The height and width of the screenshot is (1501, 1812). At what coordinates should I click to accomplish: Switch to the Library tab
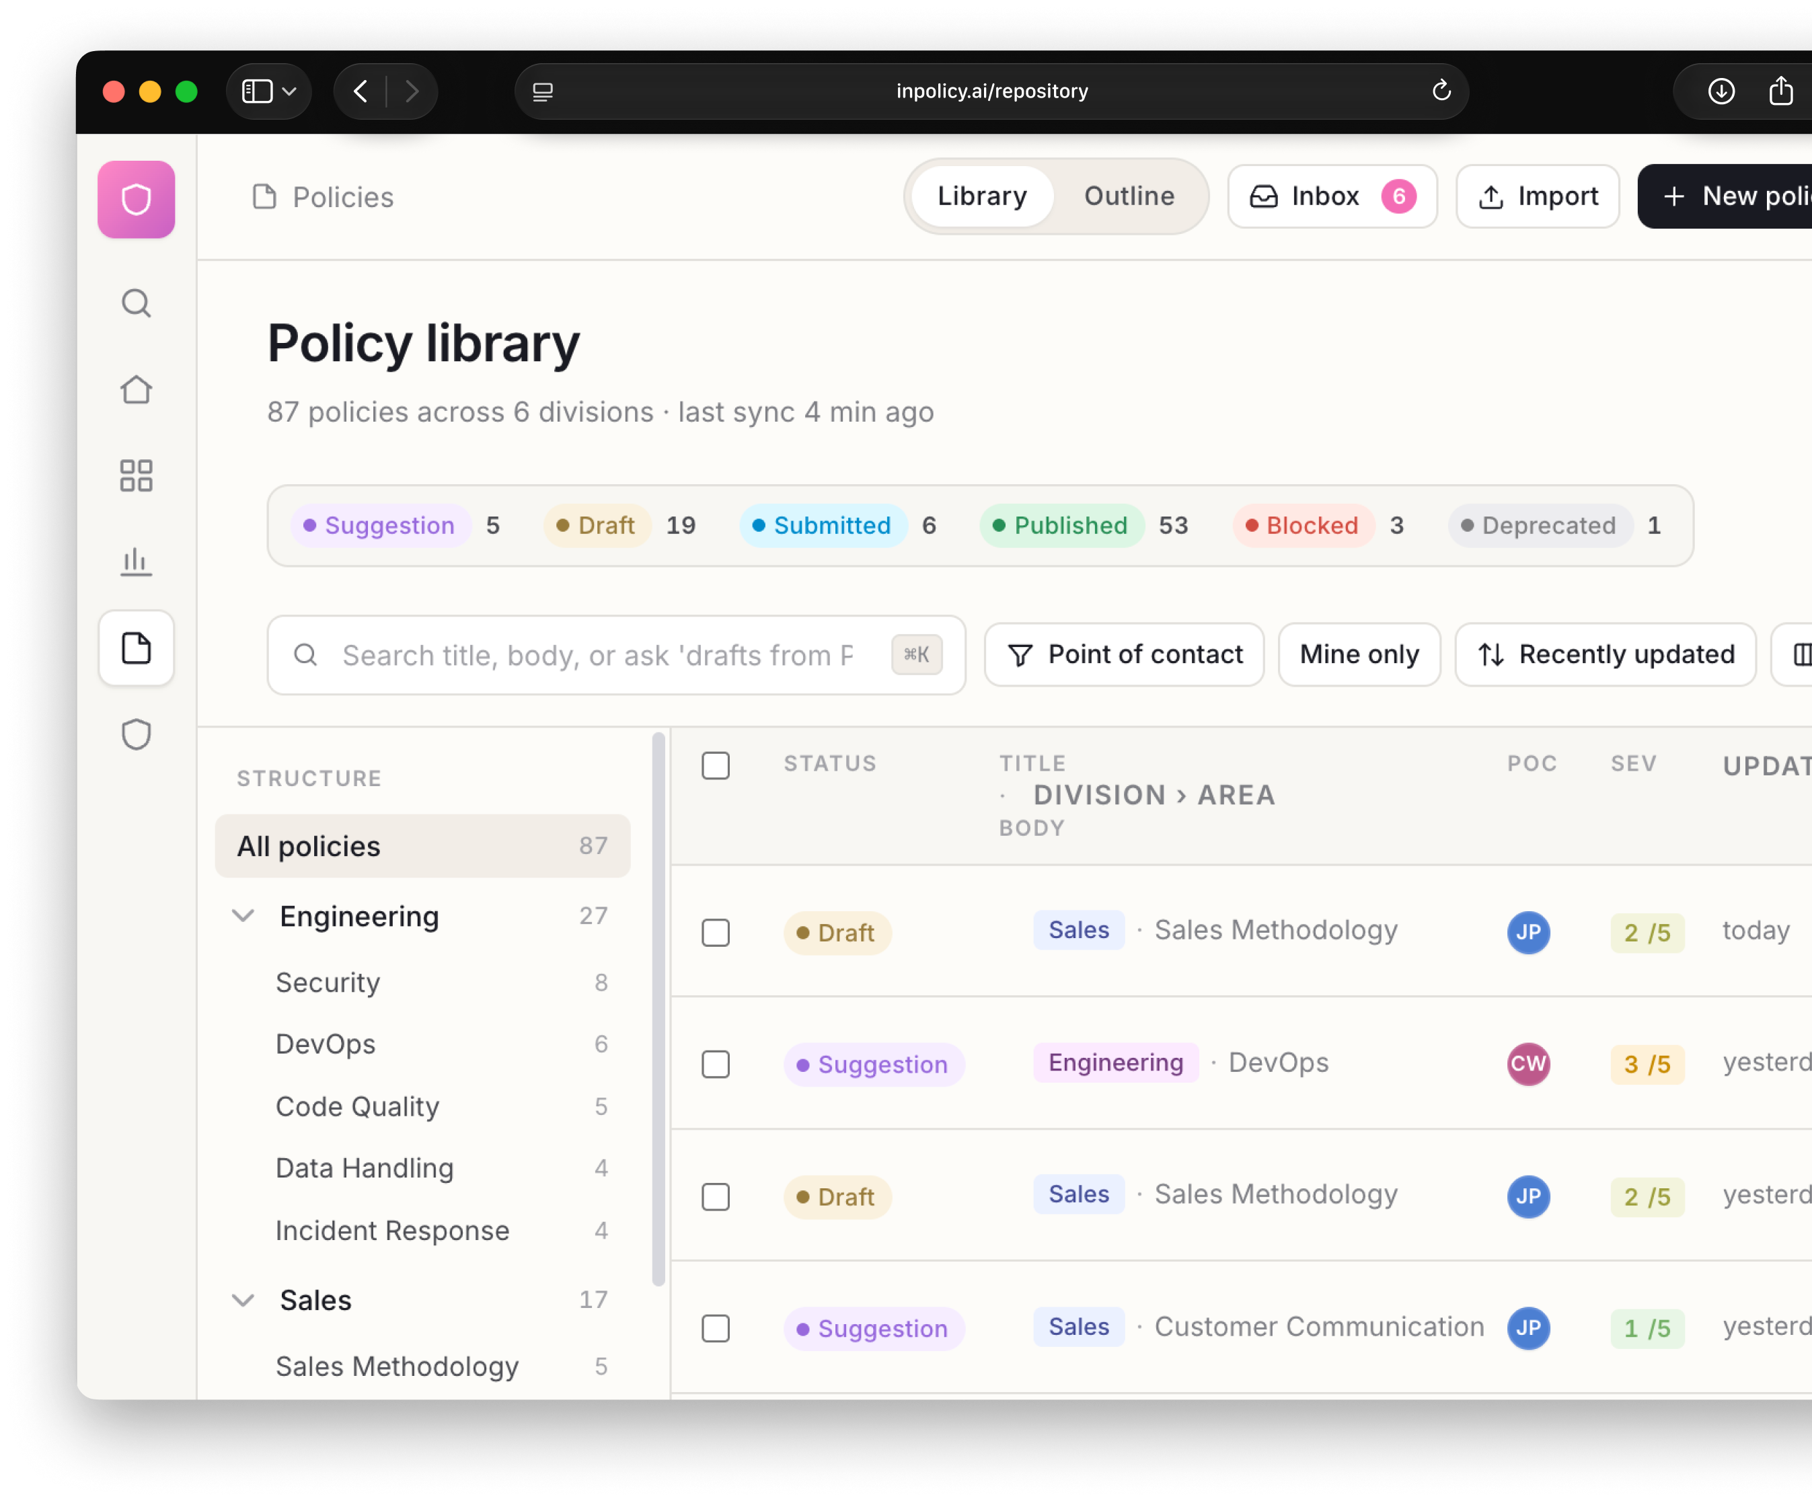pyautogui.click(x=982, y=196)
